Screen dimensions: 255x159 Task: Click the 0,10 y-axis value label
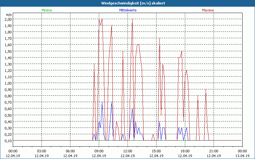tap(8, 141)
